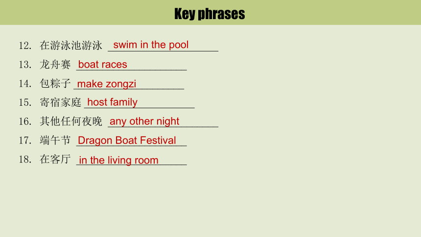Image resolution: width=421 pixels, height=237 pixels.
Task: Select the answer 'make zongzi'
Action: (x=107, y=84)
